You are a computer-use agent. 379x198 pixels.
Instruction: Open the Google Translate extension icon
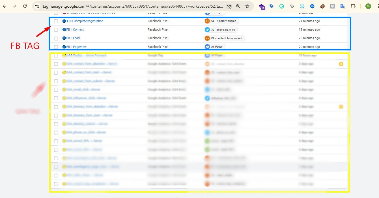coord(343,6)
